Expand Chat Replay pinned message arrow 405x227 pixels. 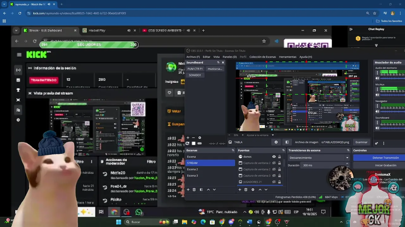click(376, 45)
